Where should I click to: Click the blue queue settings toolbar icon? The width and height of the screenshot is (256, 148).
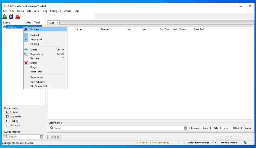coord(11,17)
